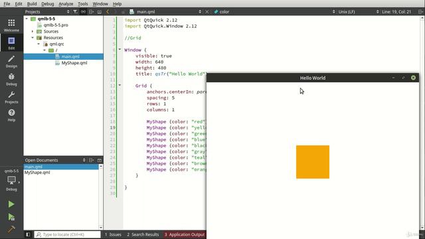Image resolution: width=425 pixels, height=239 pixels.
Task: Split the editor view
Action: (x=420, y=12)
